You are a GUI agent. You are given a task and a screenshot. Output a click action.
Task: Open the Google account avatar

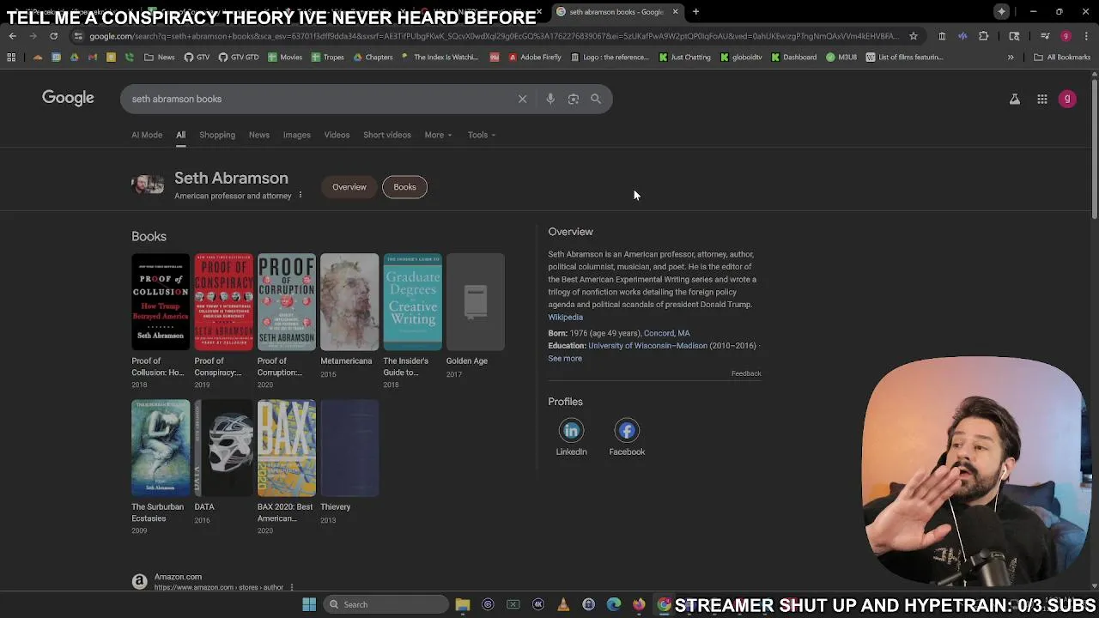1067,99
